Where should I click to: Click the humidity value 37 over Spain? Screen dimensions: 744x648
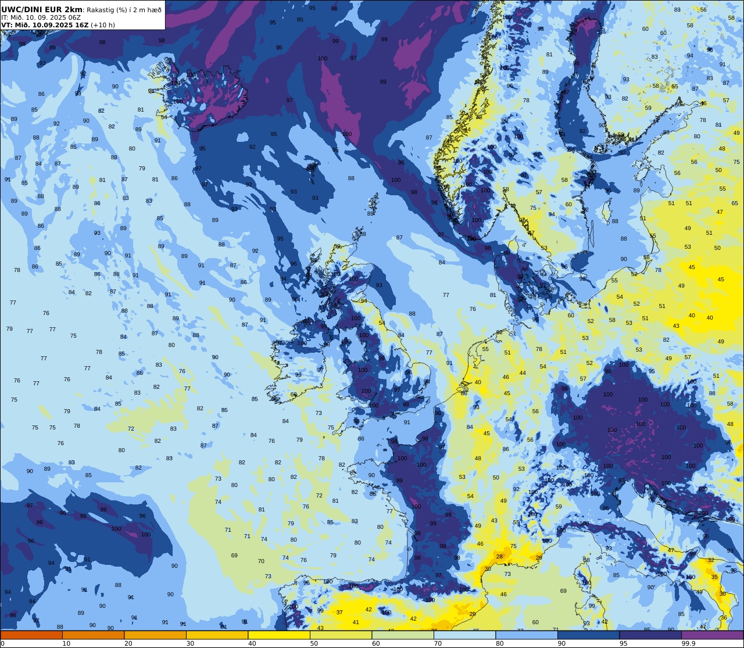click(x=339, y=613)
